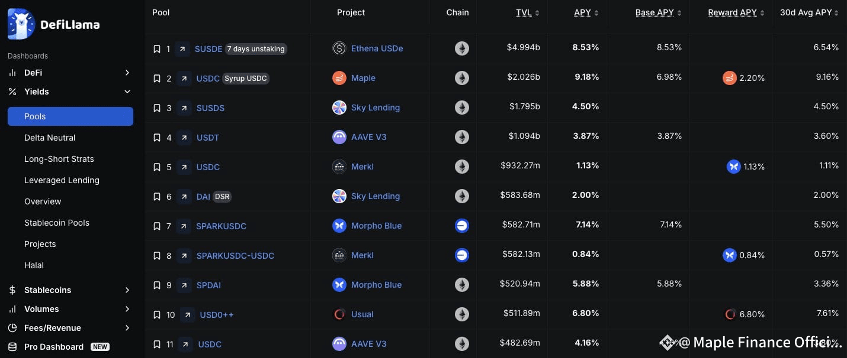Click the Usual project logo icon
The height and width of the screenshot is (358, 847).
(x=339, y=314)
